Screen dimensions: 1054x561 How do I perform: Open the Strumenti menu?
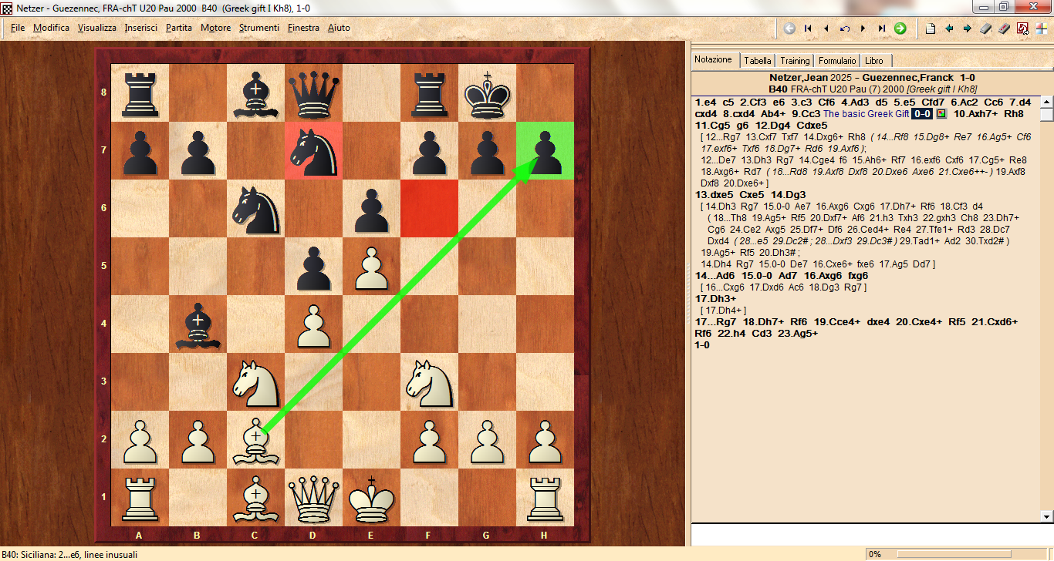pyautogui.click(x=259, y=28)
